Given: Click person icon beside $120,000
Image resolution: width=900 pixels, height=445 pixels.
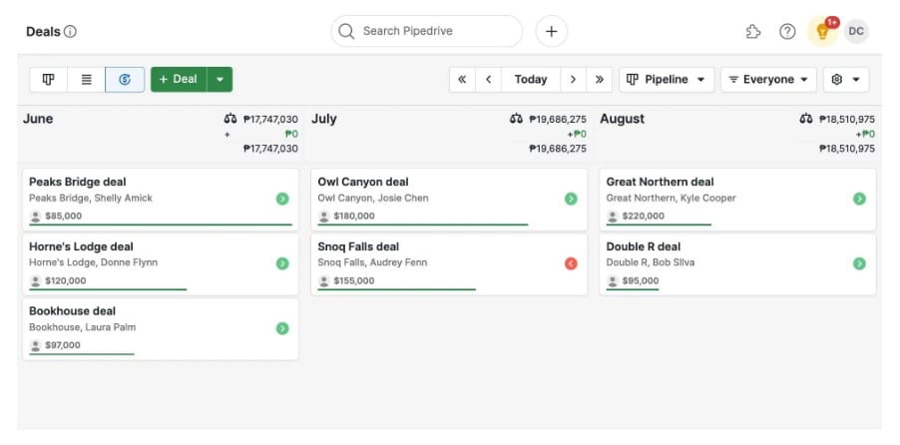Looking at the screenshot, I should click(36, 281).
